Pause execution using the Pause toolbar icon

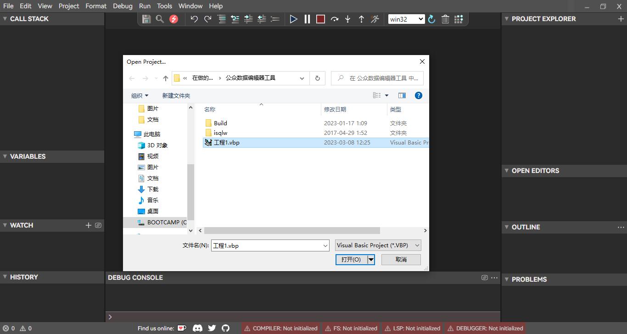tap(307, 19)
